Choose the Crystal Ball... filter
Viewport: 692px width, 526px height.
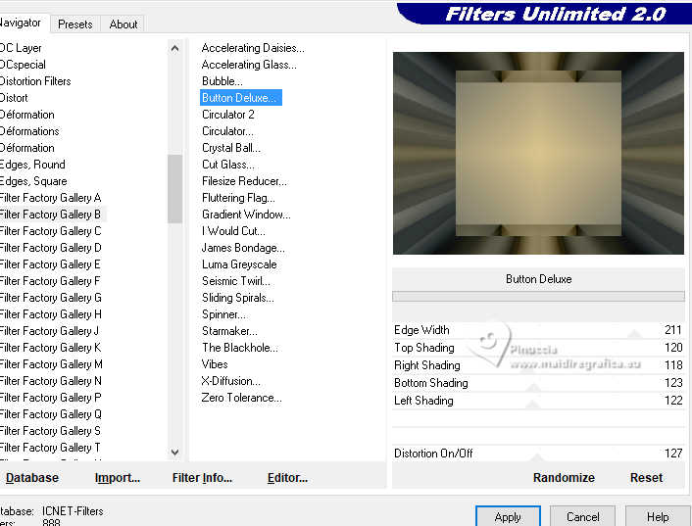[x=230, y=148]
